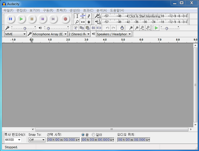Viewport: 199px width, 151px height.
Task: Click the 3.0 mark on the timeline ruler
Action: (x=86, y=40)
